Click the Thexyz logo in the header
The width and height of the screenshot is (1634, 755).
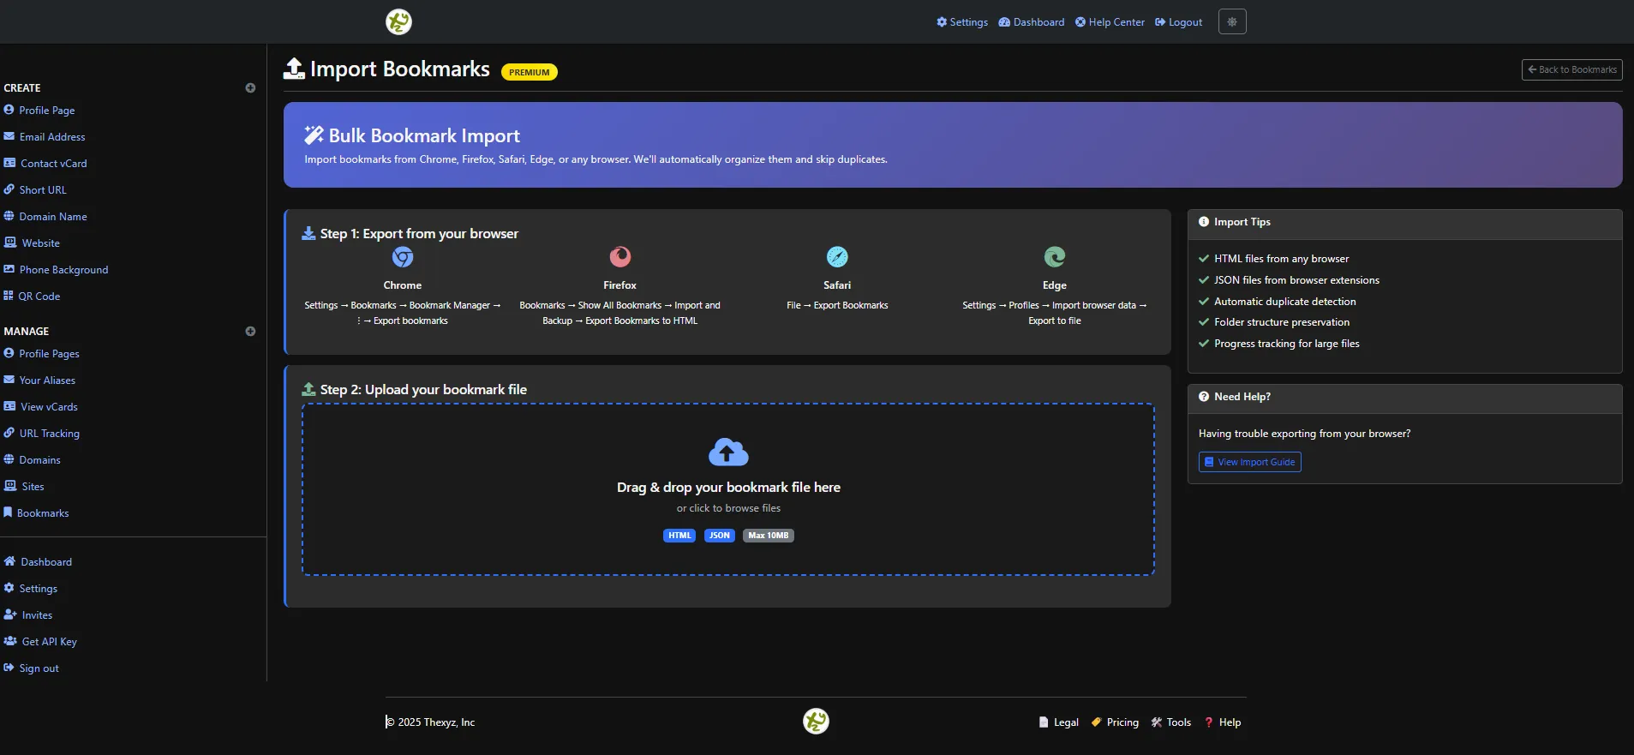point(398,21)
